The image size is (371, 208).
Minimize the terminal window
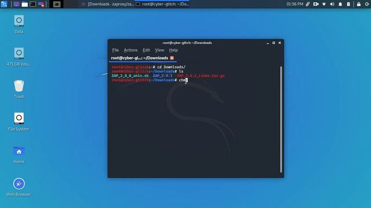[268, 43]
